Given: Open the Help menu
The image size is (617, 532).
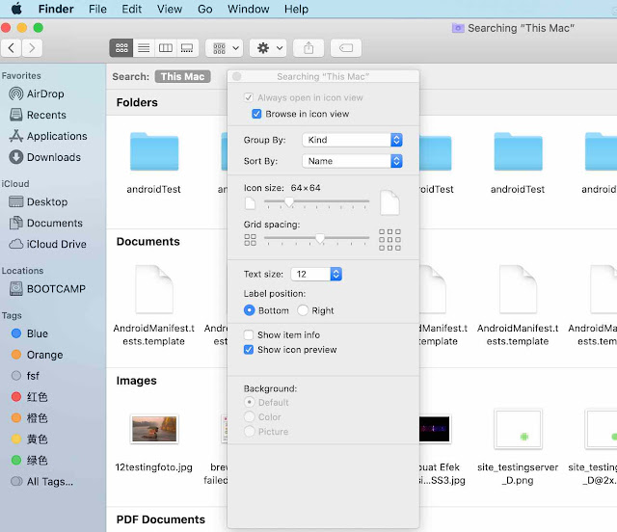Looking at the screenshot, I should point(296,9).
